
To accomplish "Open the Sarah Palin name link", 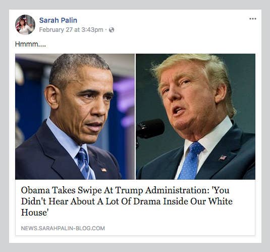I will click(x=58, y=20).
